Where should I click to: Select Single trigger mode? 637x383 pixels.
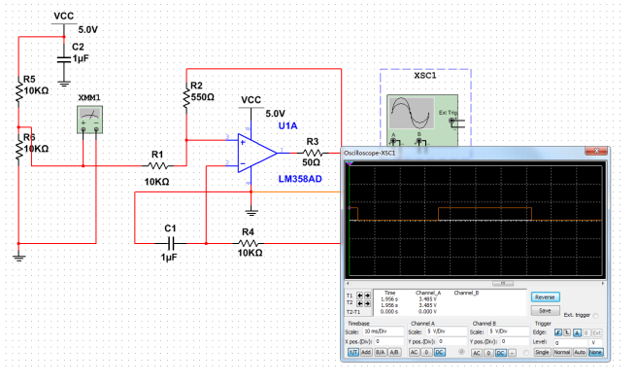pos(542,352)
